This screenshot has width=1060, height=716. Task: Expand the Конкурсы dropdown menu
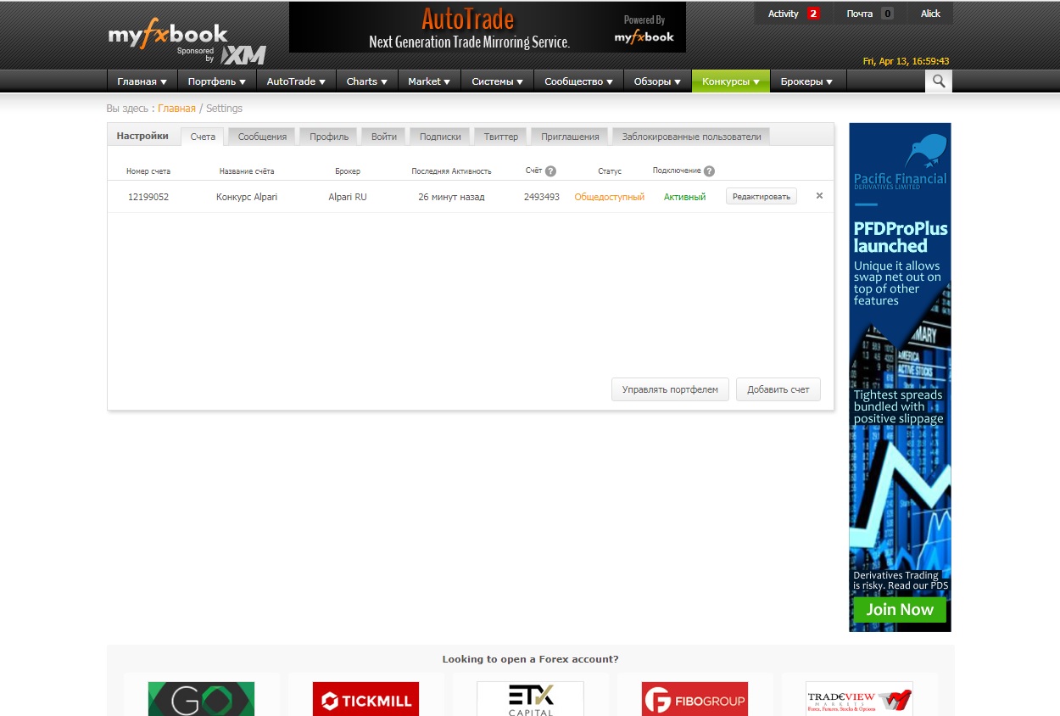(730, 81)
